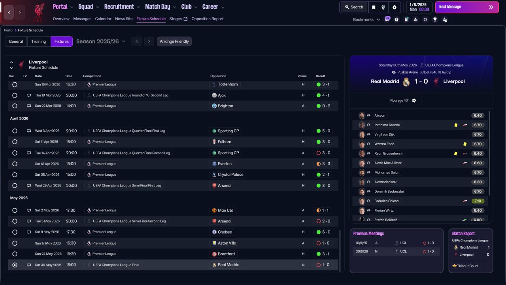This screenshot has width=506, height=285.
Task: Click the circular refresh arrows bookmark icon
Action: tap(425, 19)
